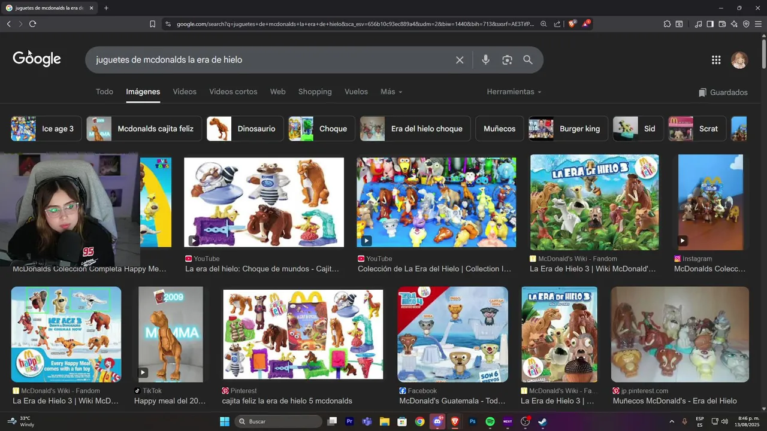Open the Choque de mundos YouTube thumbnail

264,202
